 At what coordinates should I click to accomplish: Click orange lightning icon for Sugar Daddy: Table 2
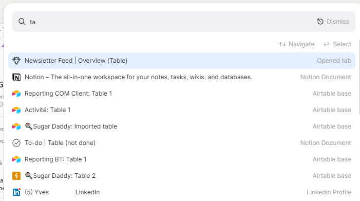16,176
